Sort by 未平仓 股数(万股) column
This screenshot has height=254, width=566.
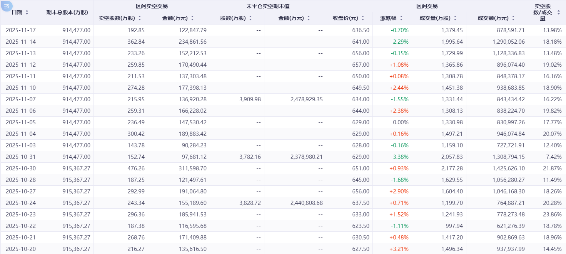[250, 18]
